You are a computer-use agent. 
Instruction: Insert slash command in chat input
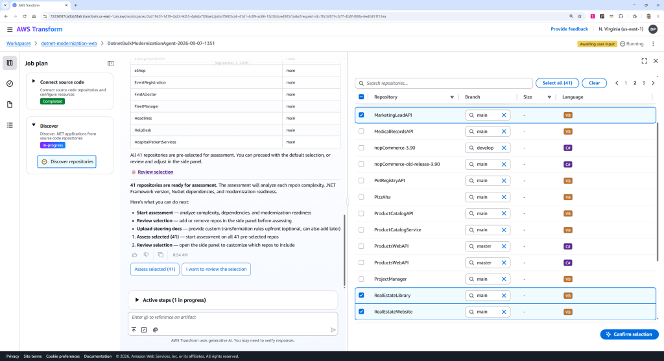pos(144,330)
